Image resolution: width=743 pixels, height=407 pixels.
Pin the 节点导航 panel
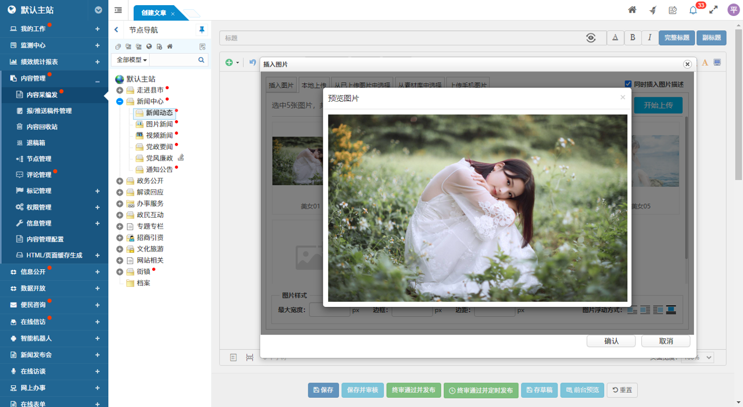pyautogui.click(x=201, y=30)
